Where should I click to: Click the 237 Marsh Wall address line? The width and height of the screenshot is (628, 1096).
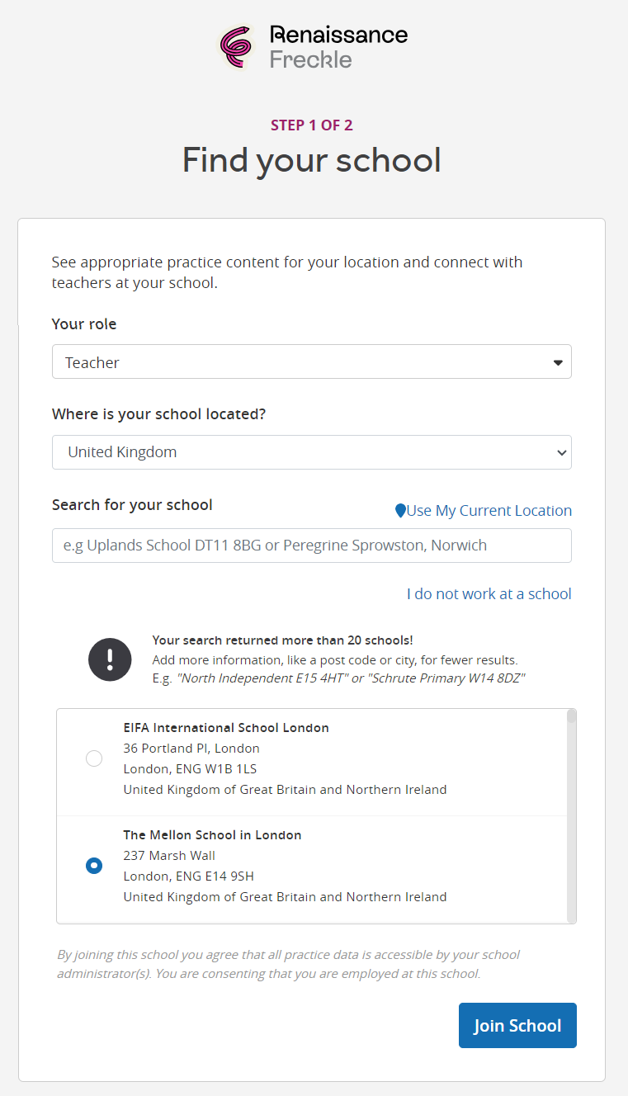pyautogui.click(x=169, y=856)
